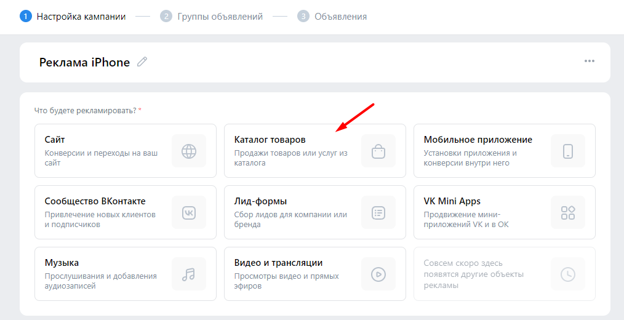The width and height of the screenshot is (624, 320).
Task: Click the music note icon for Музыка
Action: click(x=189, y=274)
